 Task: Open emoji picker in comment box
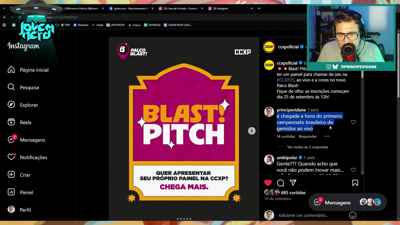point(352,215)
